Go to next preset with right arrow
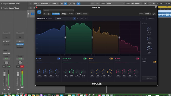Screen dimensions: 171x96 tap(49, 14)
